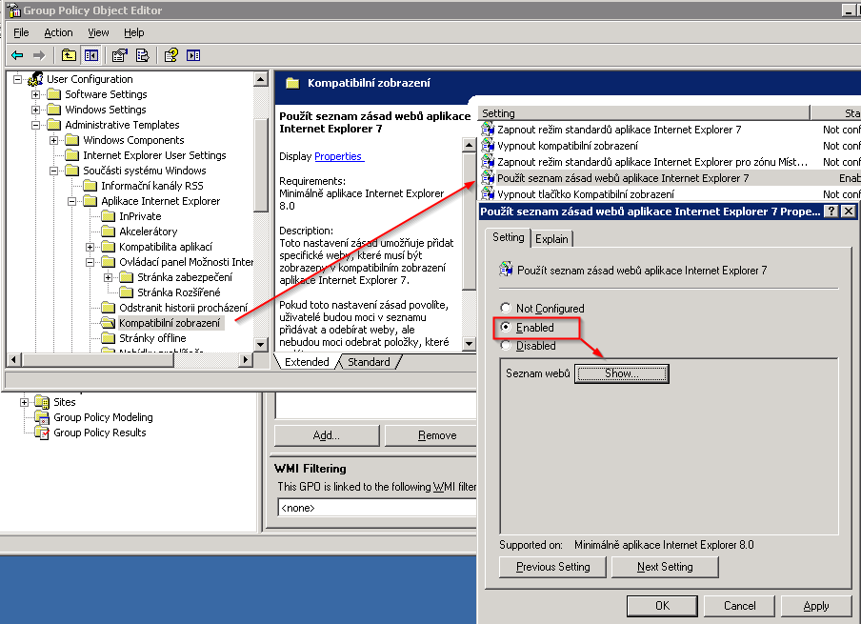Expand the Kompatibilita aplikací node
This screenshot has width=861, height=624.
pos(90,247)
